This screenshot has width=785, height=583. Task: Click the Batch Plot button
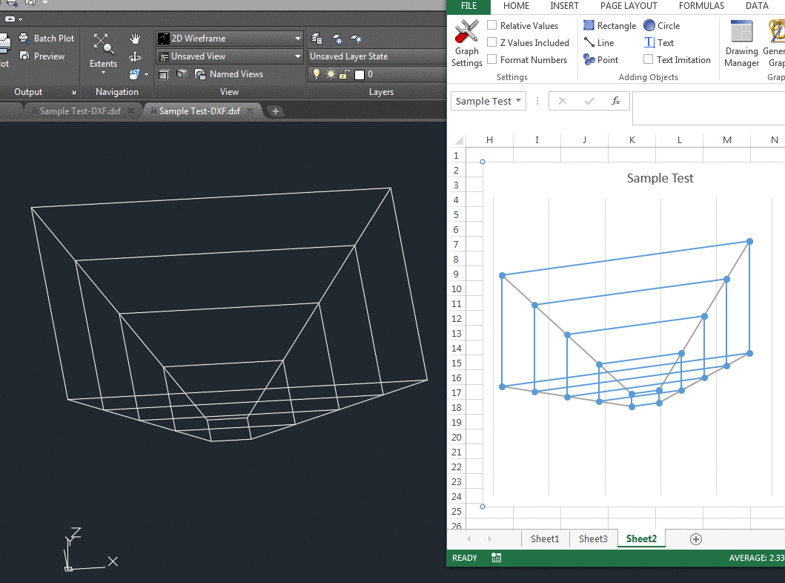click(47, 38)
